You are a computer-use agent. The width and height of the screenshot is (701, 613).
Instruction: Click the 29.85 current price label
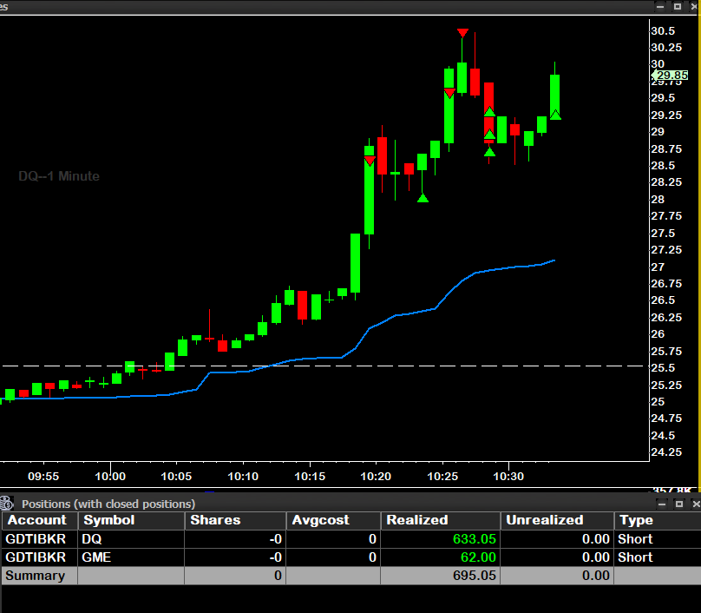(x=670, y=76)
